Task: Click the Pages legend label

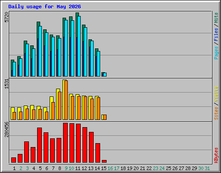Action: point(216,53)
